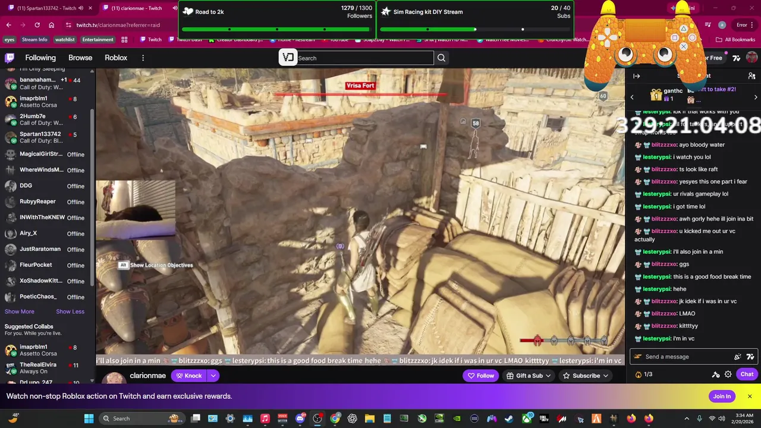Open clarionmae channel avatar
This screenshot has height=428, width=761.
click(x=114, y=378)
